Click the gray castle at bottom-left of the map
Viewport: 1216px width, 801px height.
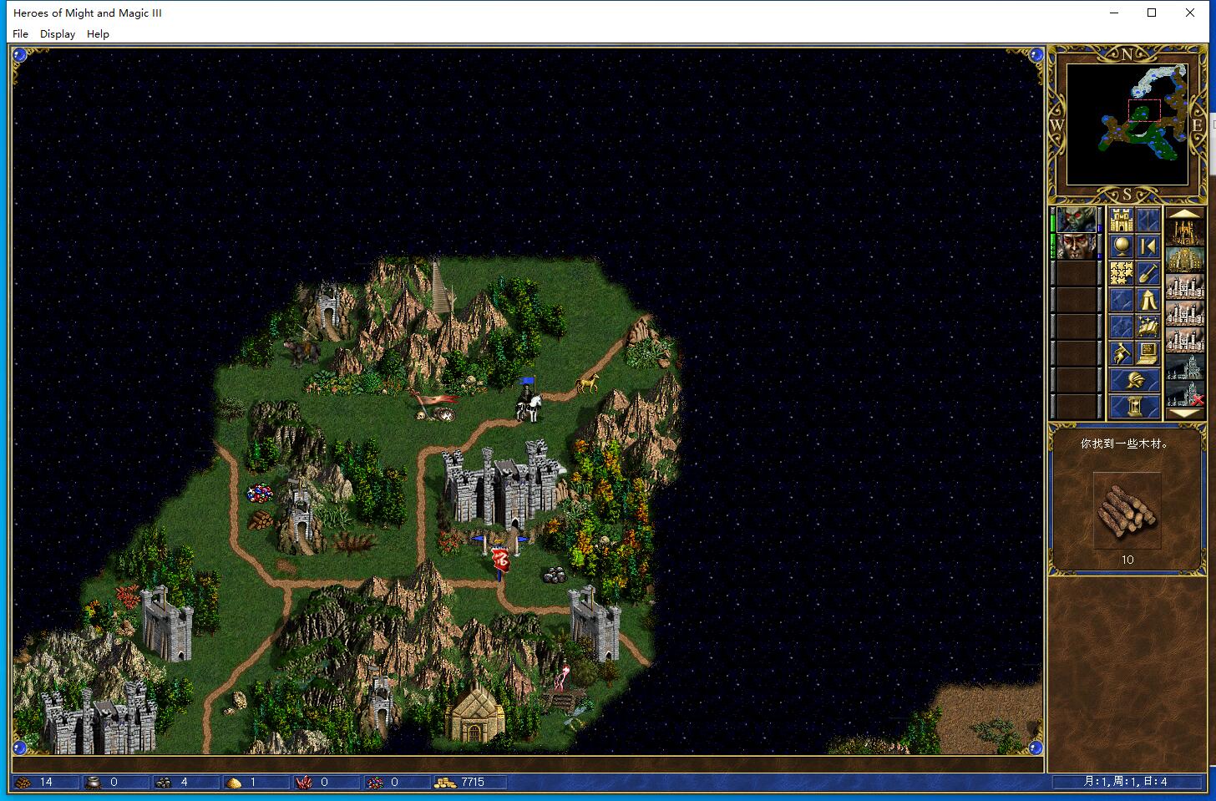tap(100, 717)
